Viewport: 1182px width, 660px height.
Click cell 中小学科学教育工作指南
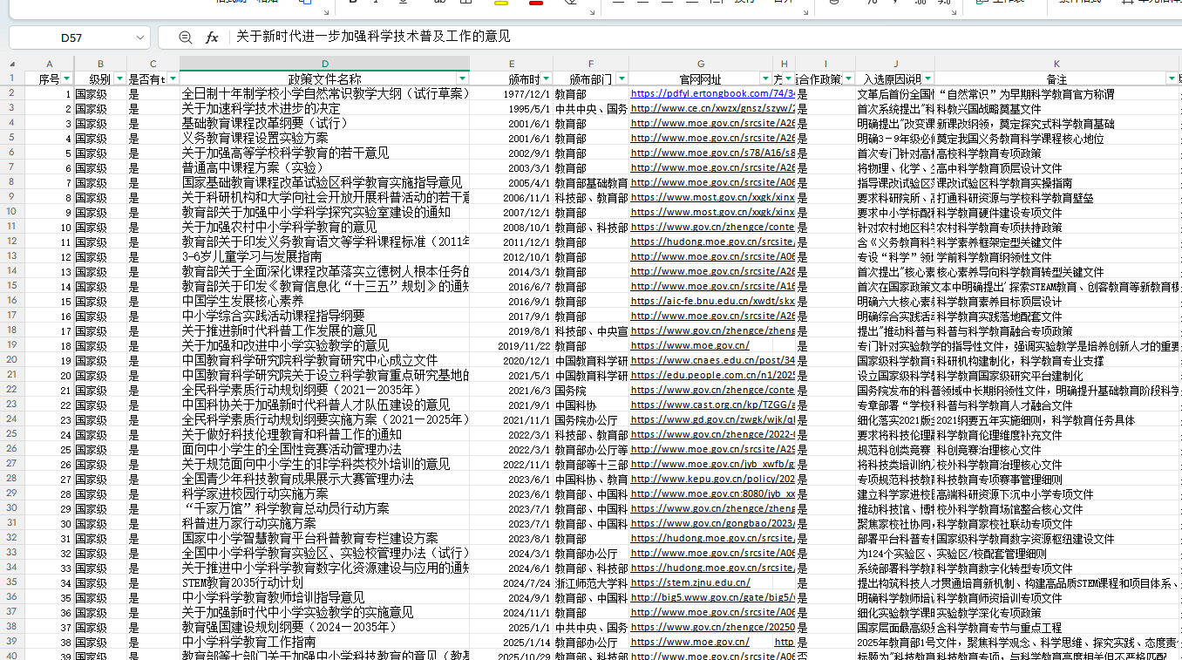point(324,642)
